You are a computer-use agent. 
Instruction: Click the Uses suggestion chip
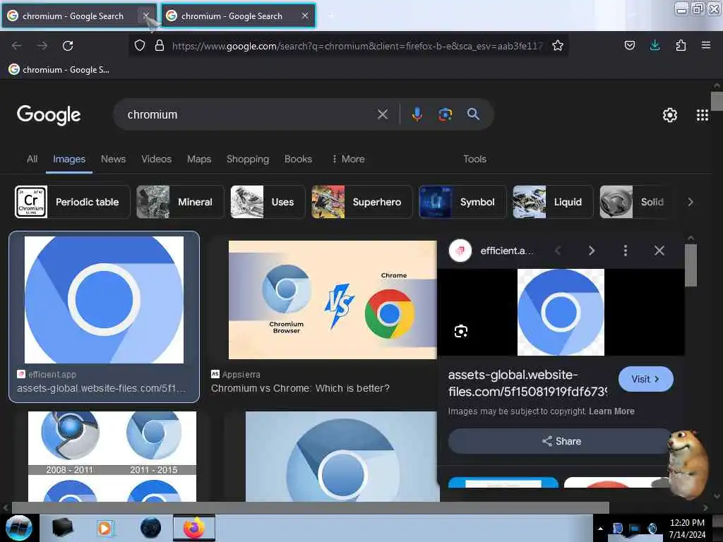268,202
